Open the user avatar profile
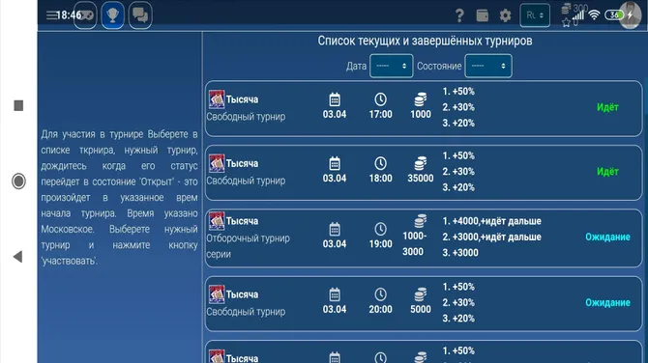The image size is (648, 363). coord(631,15)
